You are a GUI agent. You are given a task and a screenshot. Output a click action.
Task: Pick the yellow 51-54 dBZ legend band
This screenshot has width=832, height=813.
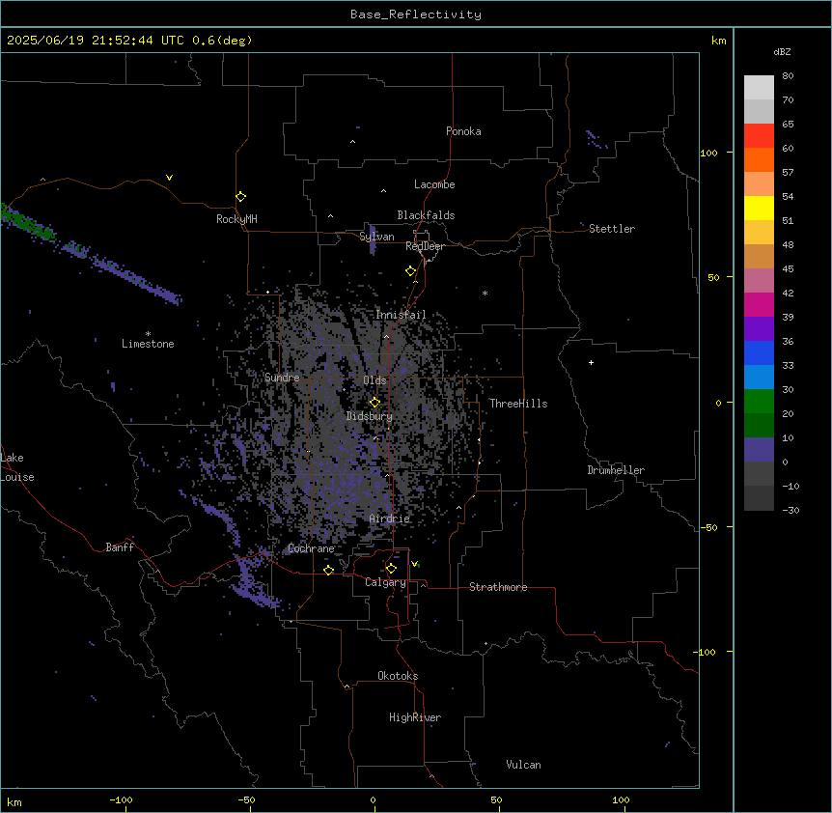point(759,208)
